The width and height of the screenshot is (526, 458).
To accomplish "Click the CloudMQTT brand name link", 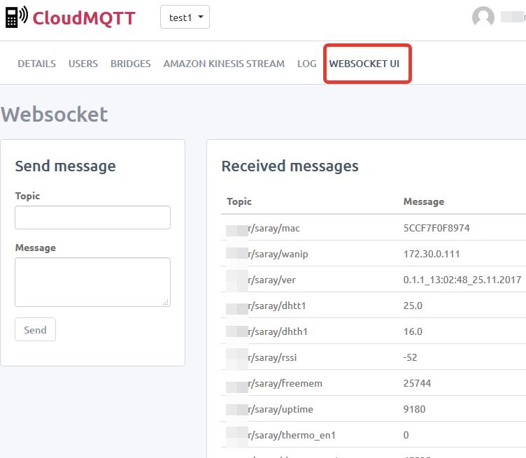I will pos(84,17).
